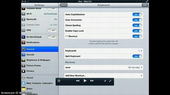Open Privacy settings
The image size is (170, 95).
(x=40, y=71)
